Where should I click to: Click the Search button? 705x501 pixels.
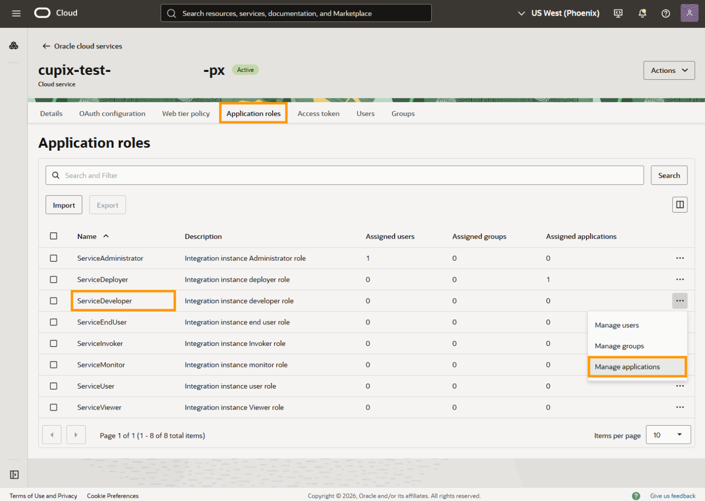tap(669, 175)
